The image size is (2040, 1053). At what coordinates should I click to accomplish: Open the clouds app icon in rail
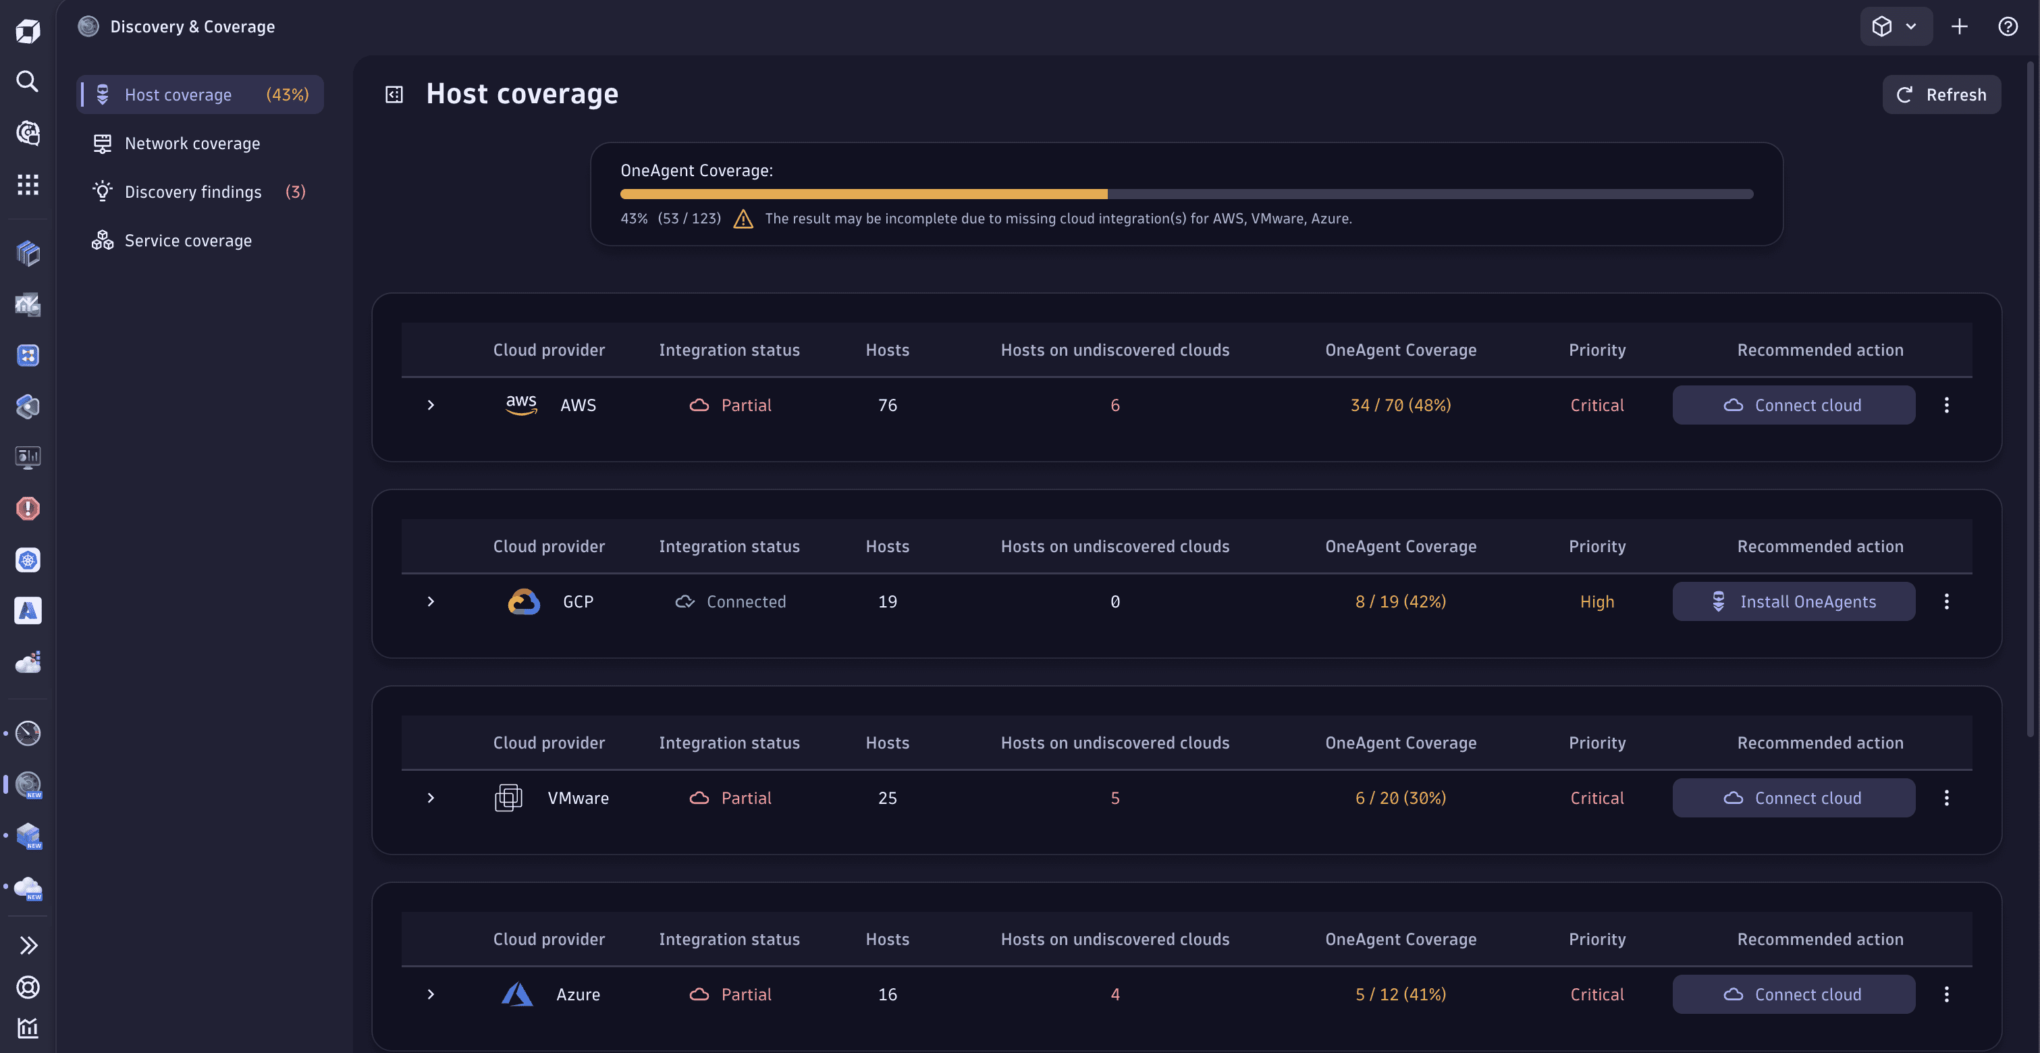tap(28, 662)
